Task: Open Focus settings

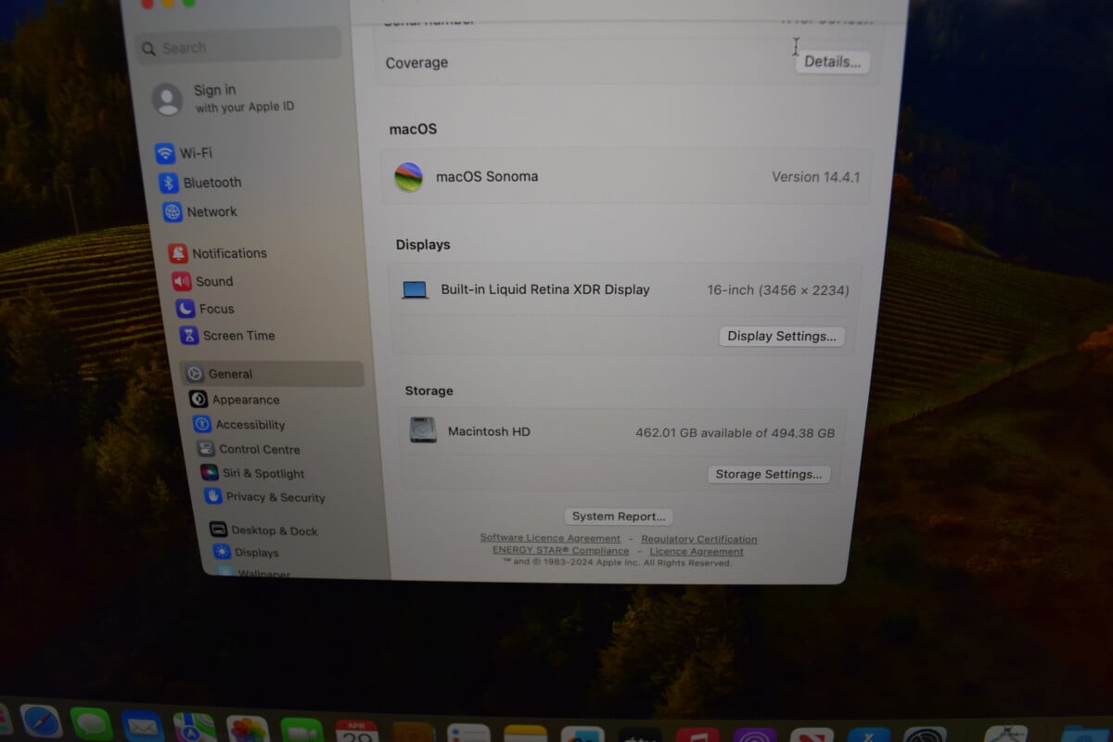Action: point(205,309)
